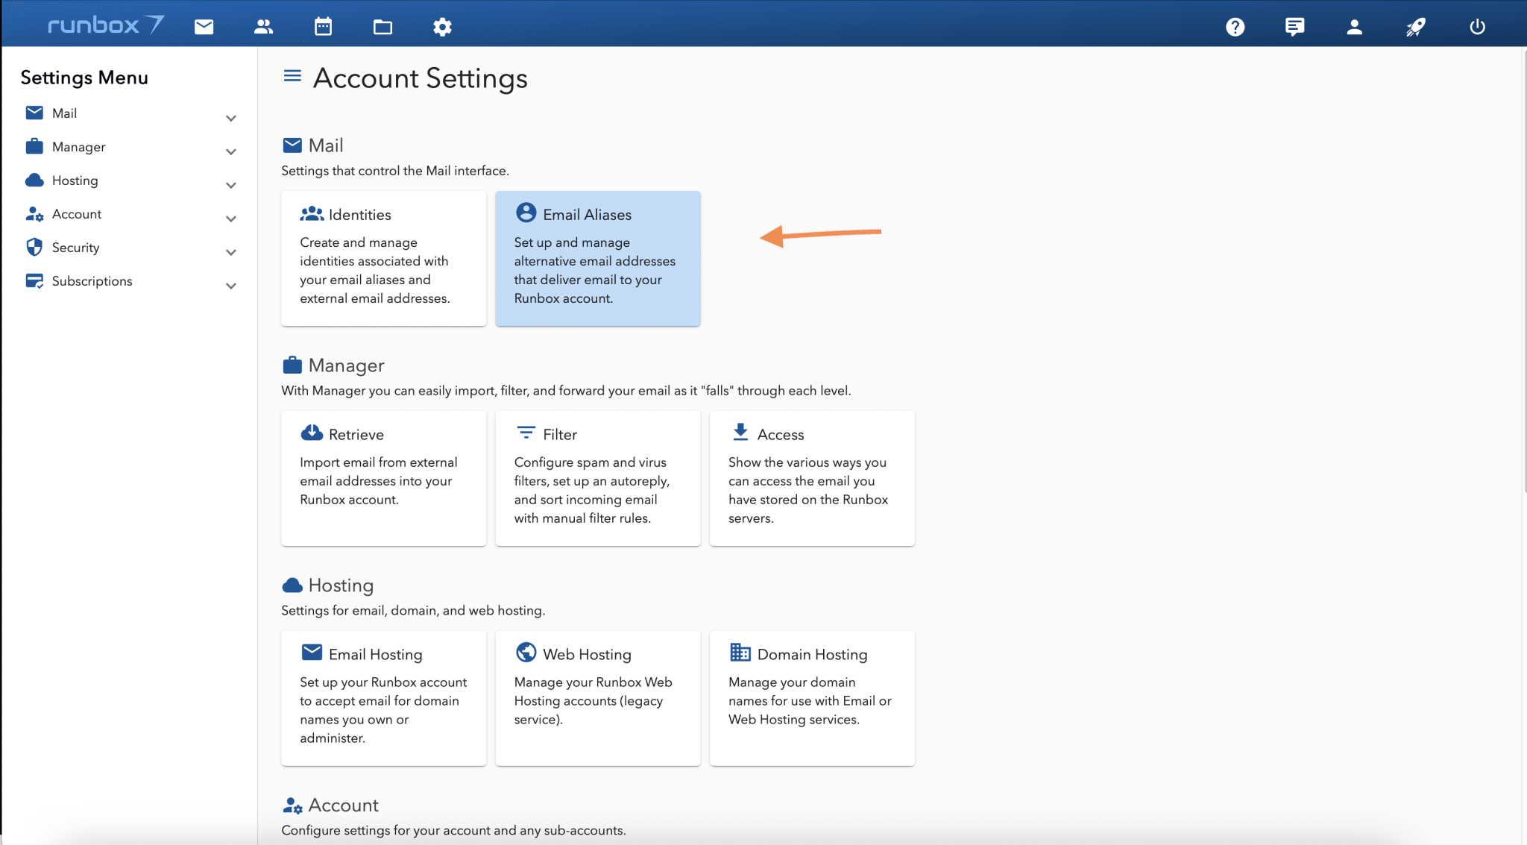
Task: Expand the Subscriptions chevron in sidebar
Action: click(231, 286)
